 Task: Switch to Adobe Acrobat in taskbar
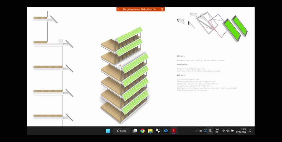pos(174,131)
